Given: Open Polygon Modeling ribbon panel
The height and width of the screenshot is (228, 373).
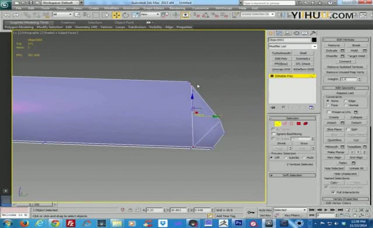Looking at the screenshot, I should click(19, 27).
